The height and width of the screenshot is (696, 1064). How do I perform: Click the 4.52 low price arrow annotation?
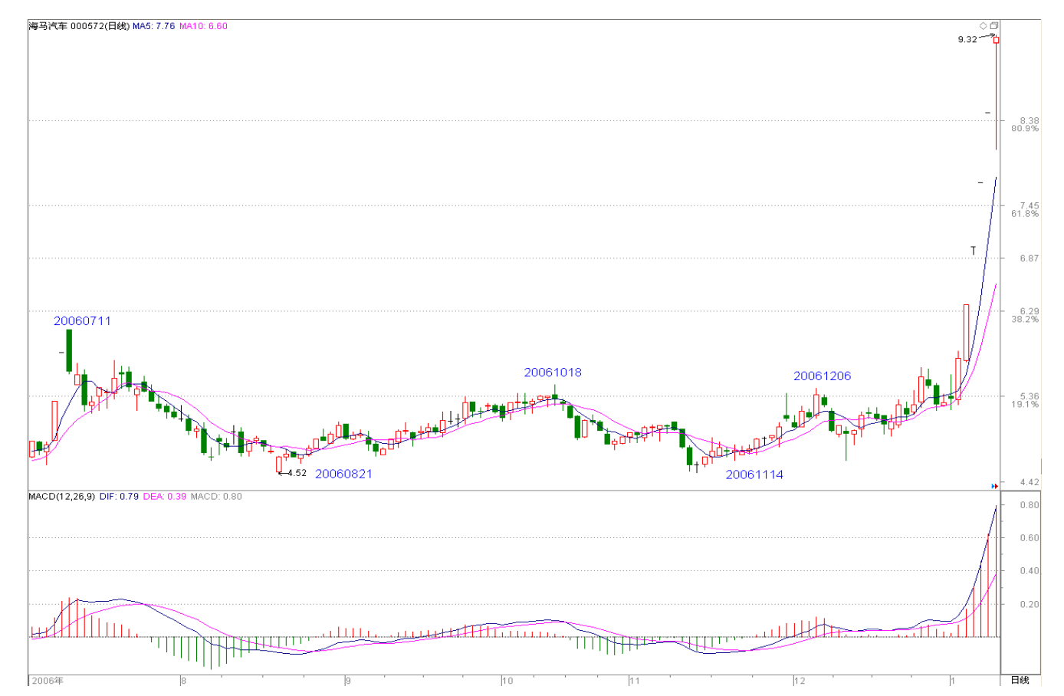pos(293,473)
